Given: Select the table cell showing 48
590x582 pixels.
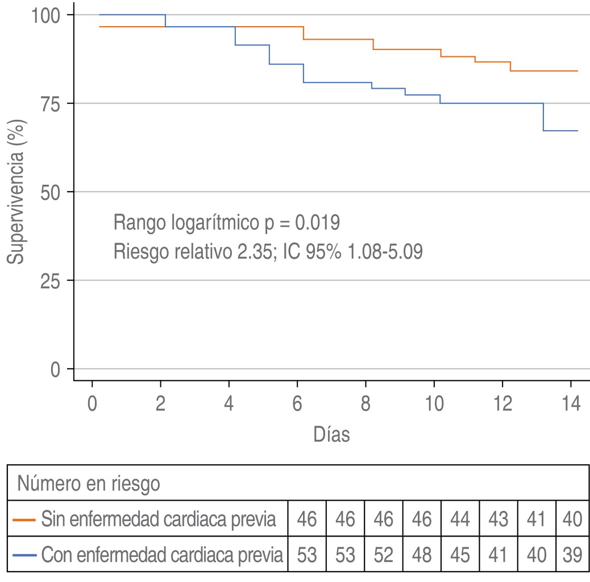Looking at the screenshot, I should point(421,554).
